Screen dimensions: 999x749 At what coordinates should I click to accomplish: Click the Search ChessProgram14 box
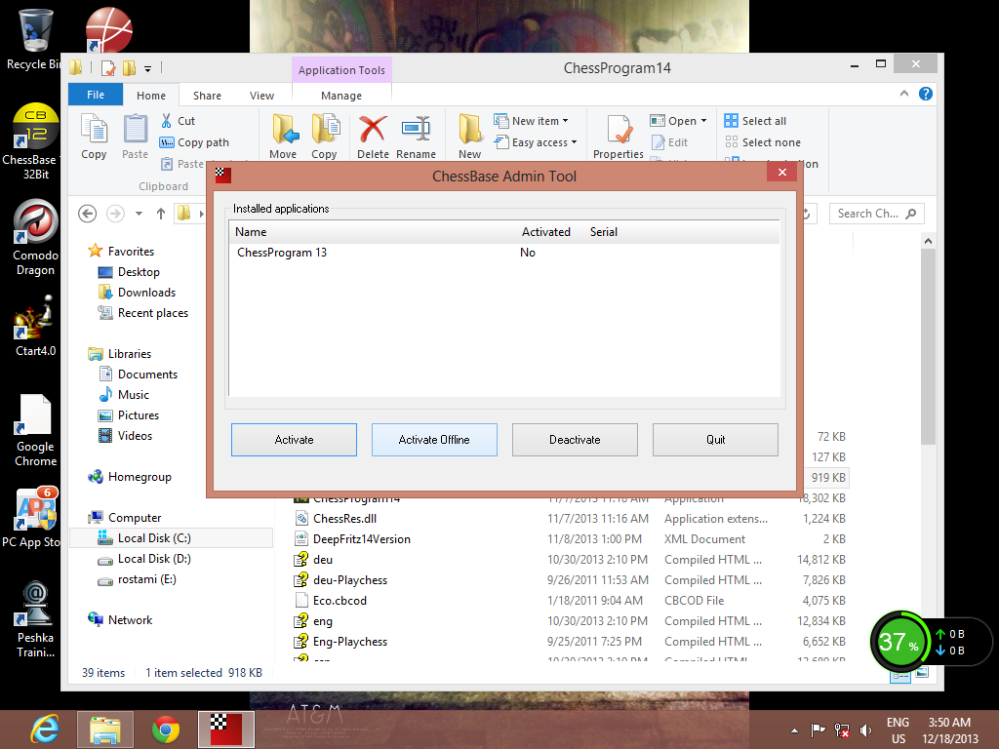click(876, 214)
